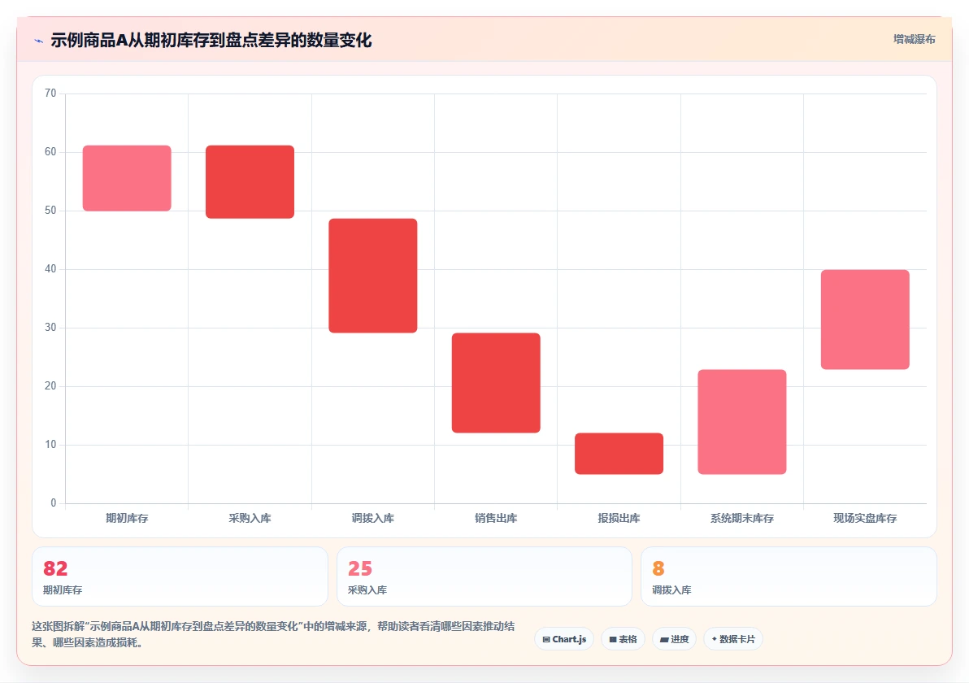Click the 进度 tag chip

click(674, 639)
